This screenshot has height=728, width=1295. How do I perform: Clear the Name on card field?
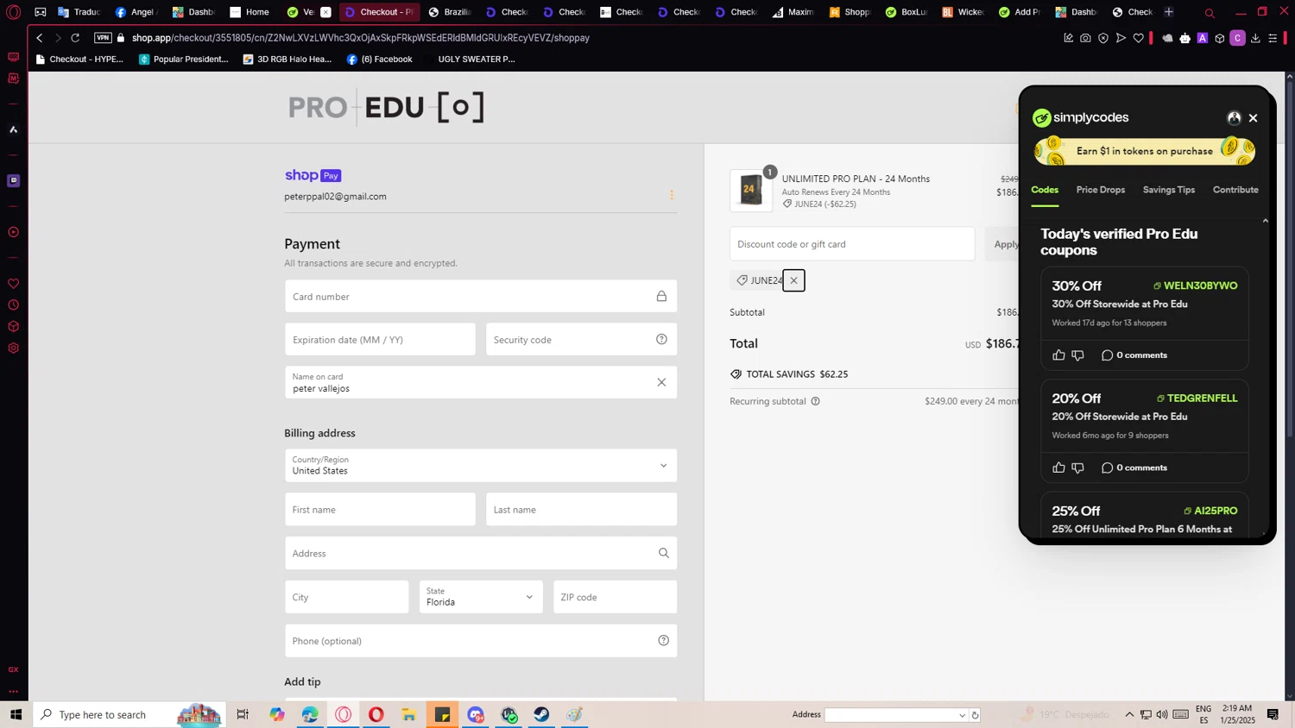661,383
